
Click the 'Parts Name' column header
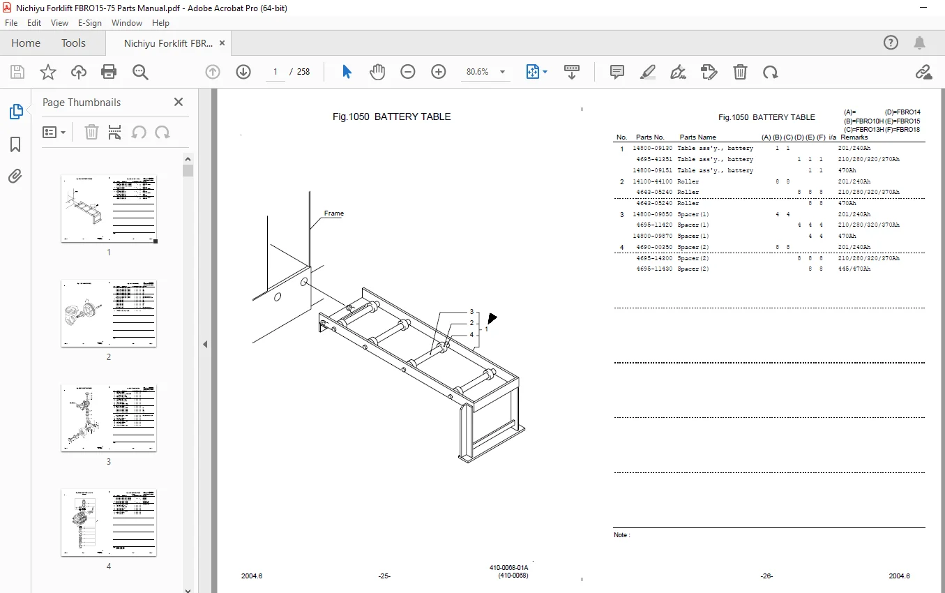(698, 137)
